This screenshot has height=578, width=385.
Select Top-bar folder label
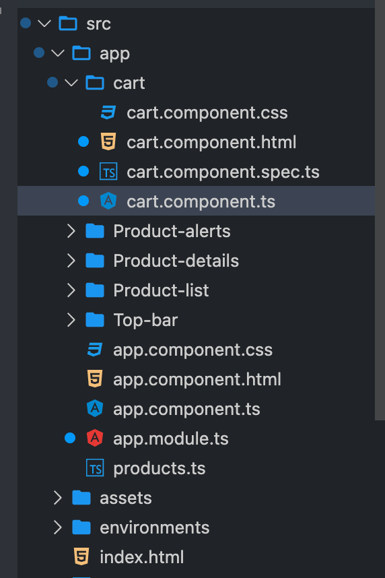[x=145, y=321]
